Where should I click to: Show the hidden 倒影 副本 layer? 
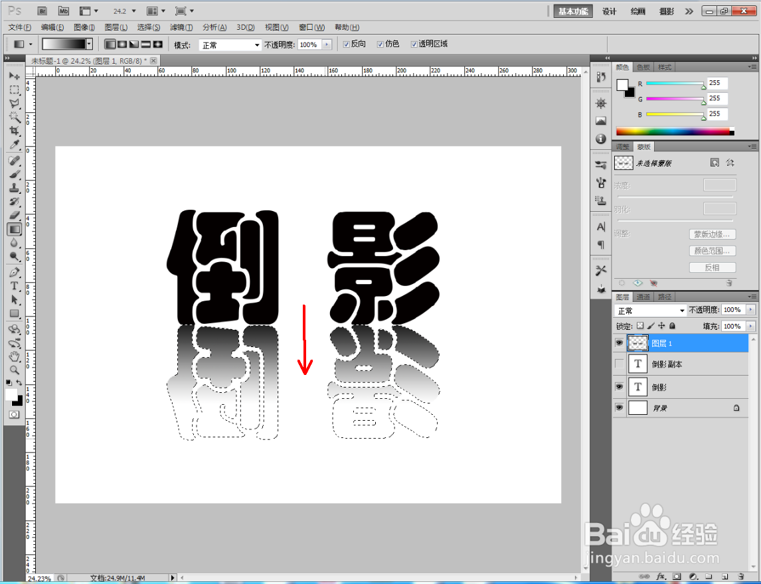[x=619, y=364]
